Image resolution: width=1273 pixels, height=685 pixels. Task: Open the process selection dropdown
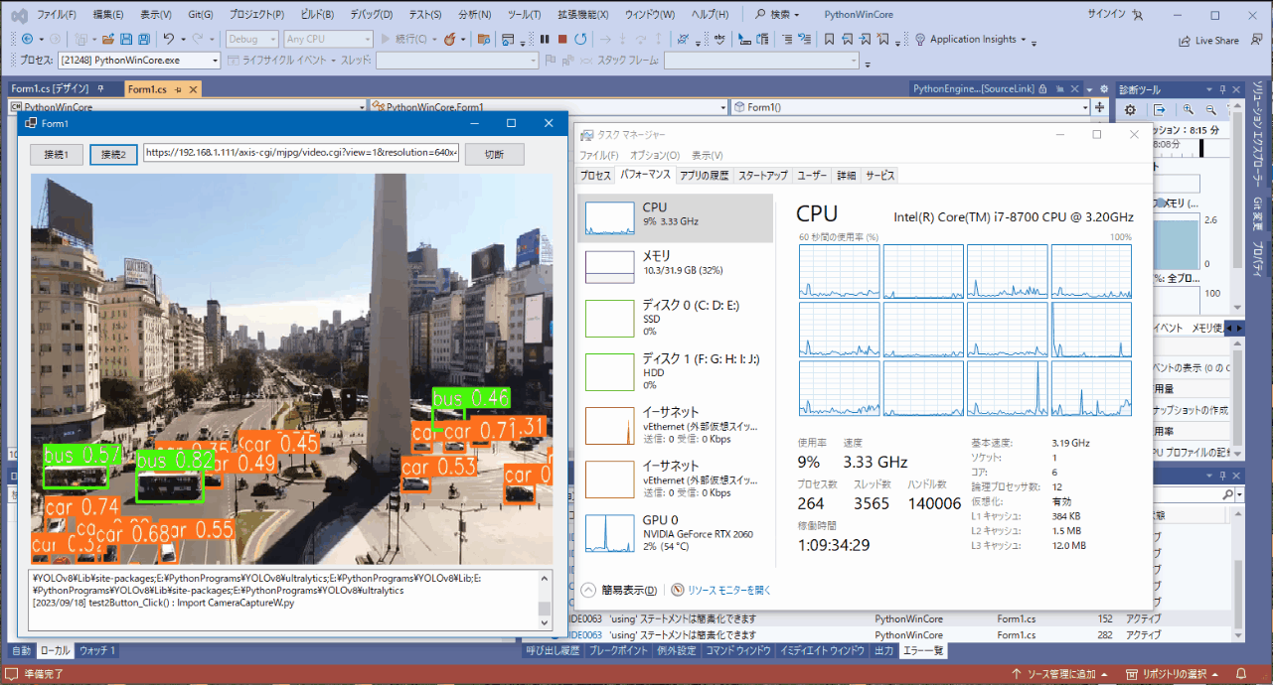[215, 61]
